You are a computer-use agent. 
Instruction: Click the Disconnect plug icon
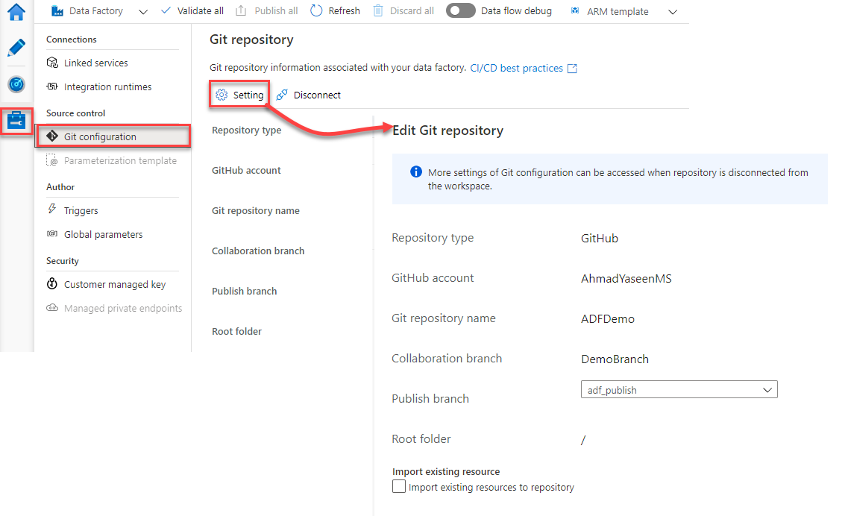click(x=282, y=95)
